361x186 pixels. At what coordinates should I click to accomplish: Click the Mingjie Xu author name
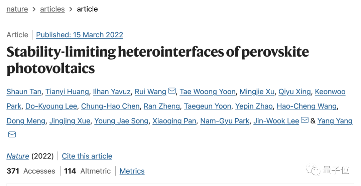click(x=257, y=92)
